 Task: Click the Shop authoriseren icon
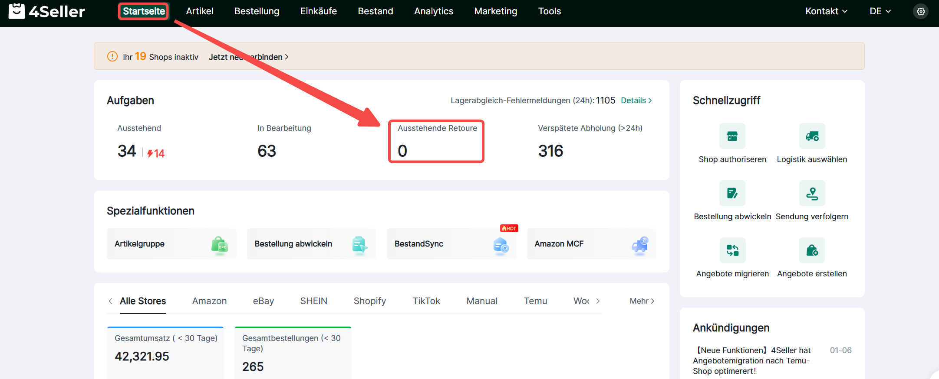coord(732,136)
